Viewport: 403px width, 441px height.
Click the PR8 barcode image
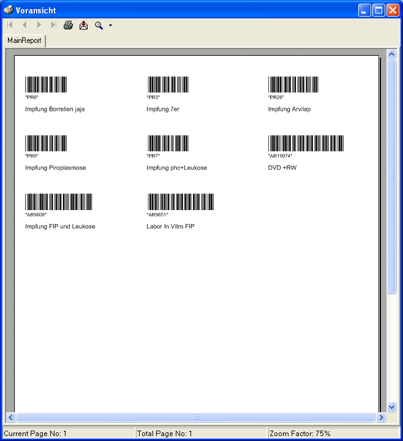pos(46,85)
